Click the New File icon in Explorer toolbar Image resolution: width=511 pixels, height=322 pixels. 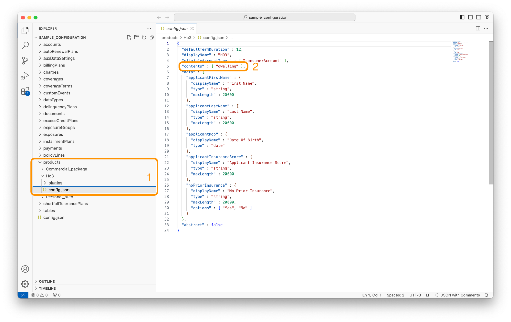coord(129,38)
